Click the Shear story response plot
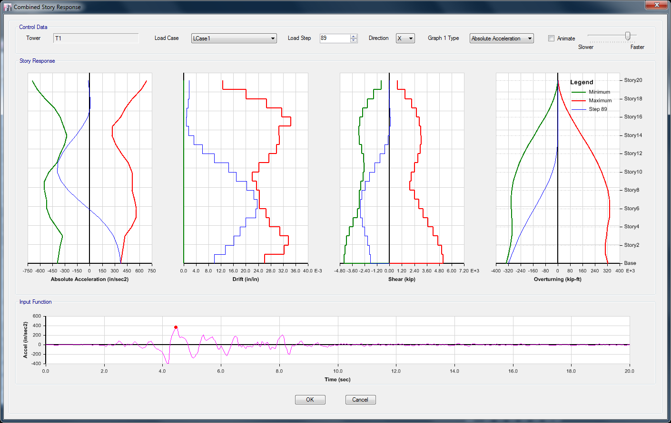 402,168
